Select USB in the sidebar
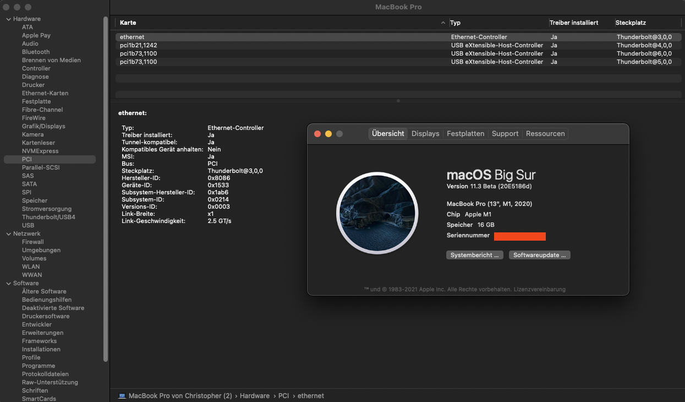The image size is (685, 402). coord(28,225)
